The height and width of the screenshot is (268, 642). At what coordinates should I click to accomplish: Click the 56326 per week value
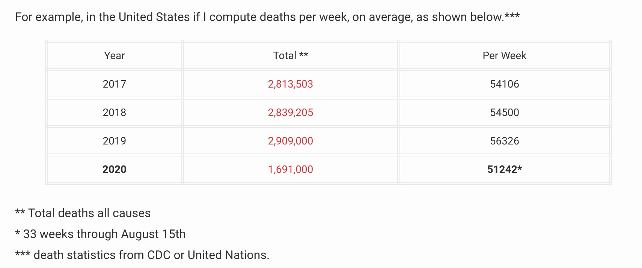[x=504, y=141]
